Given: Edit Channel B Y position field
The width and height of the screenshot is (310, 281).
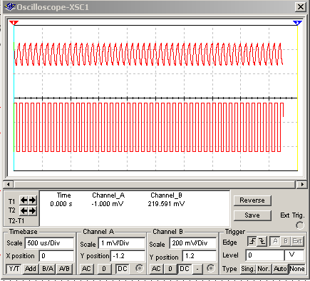Looking at the screenshot, I should coord(200,256).
